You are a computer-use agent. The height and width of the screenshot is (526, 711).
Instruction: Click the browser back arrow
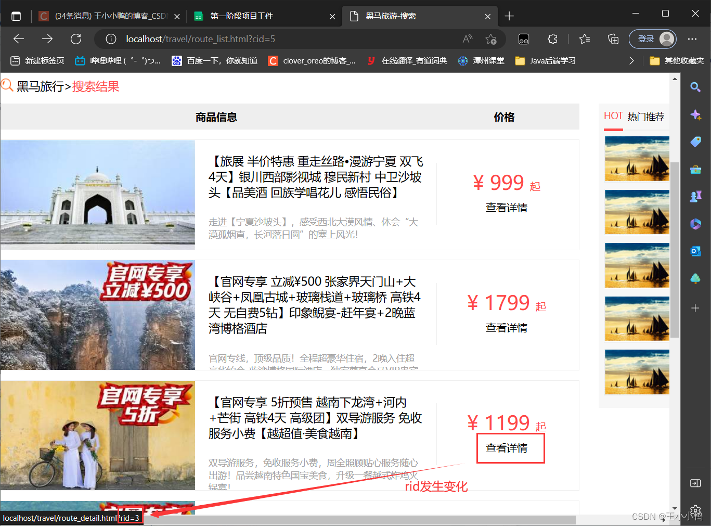(19, 39)
